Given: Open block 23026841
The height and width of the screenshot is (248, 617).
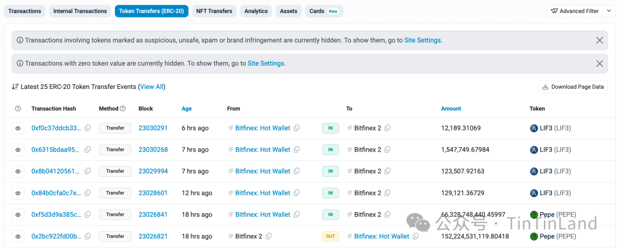Looking at the screenshot, I should tap(153, 214).
